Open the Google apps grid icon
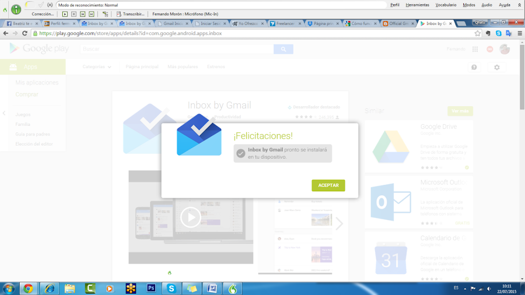 [475, 49]
